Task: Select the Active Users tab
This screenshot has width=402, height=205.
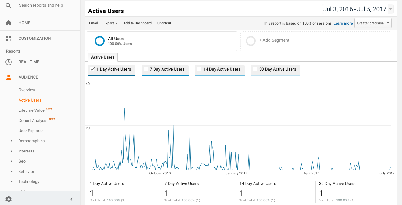Action: 103,57
